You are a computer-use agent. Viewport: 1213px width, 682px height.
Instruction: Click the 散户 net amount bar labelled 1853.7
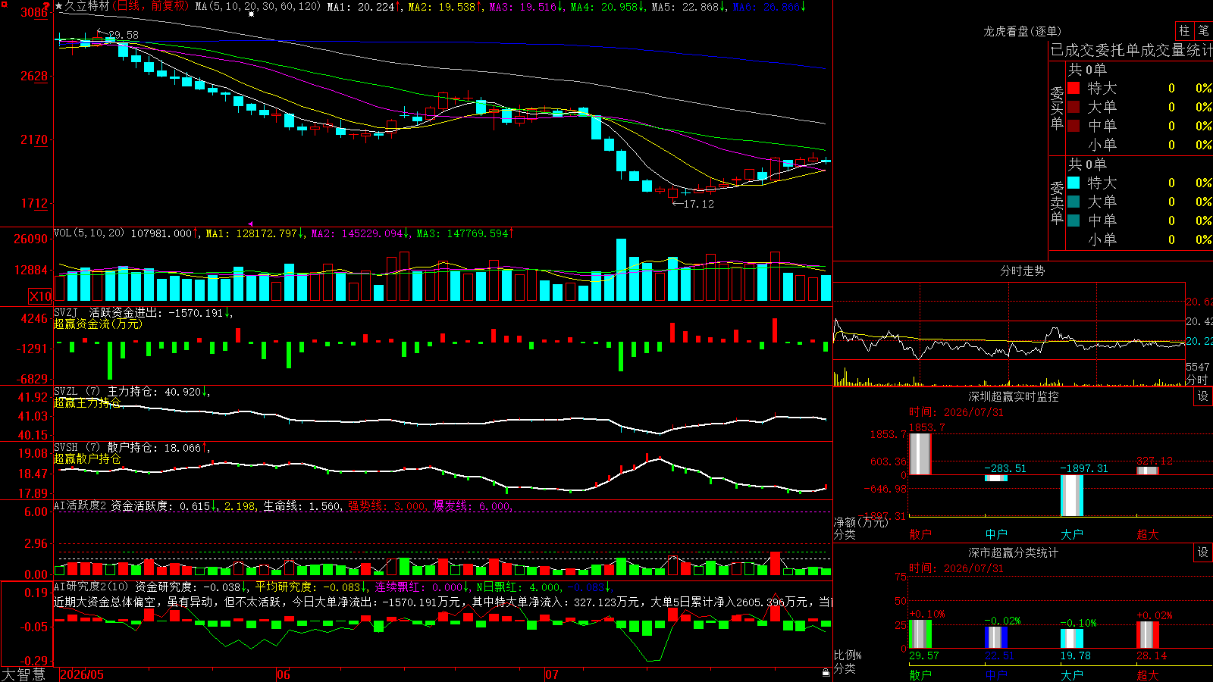pyautogui.click(x=920, y=454)
